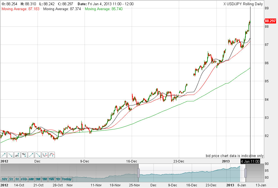Image resolution: width=278 pixels, height=188 pixels.
Task: Click the red Moving Average 87.183 legend
Action: [x=20, y=9]
